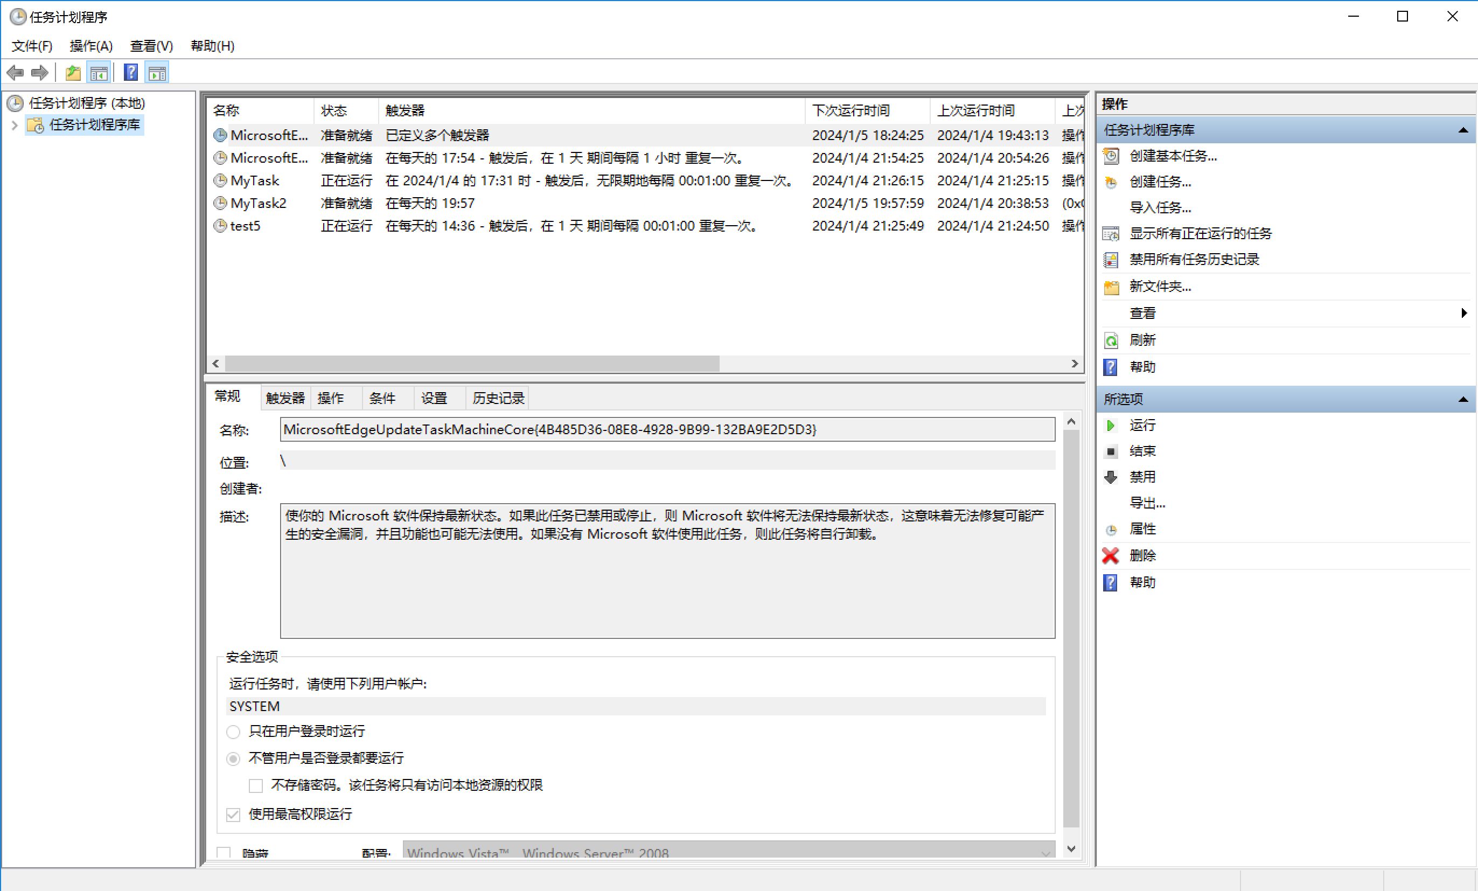
Task: Click the forward arrow toolbar icon
Action: [x=40, y=73]
